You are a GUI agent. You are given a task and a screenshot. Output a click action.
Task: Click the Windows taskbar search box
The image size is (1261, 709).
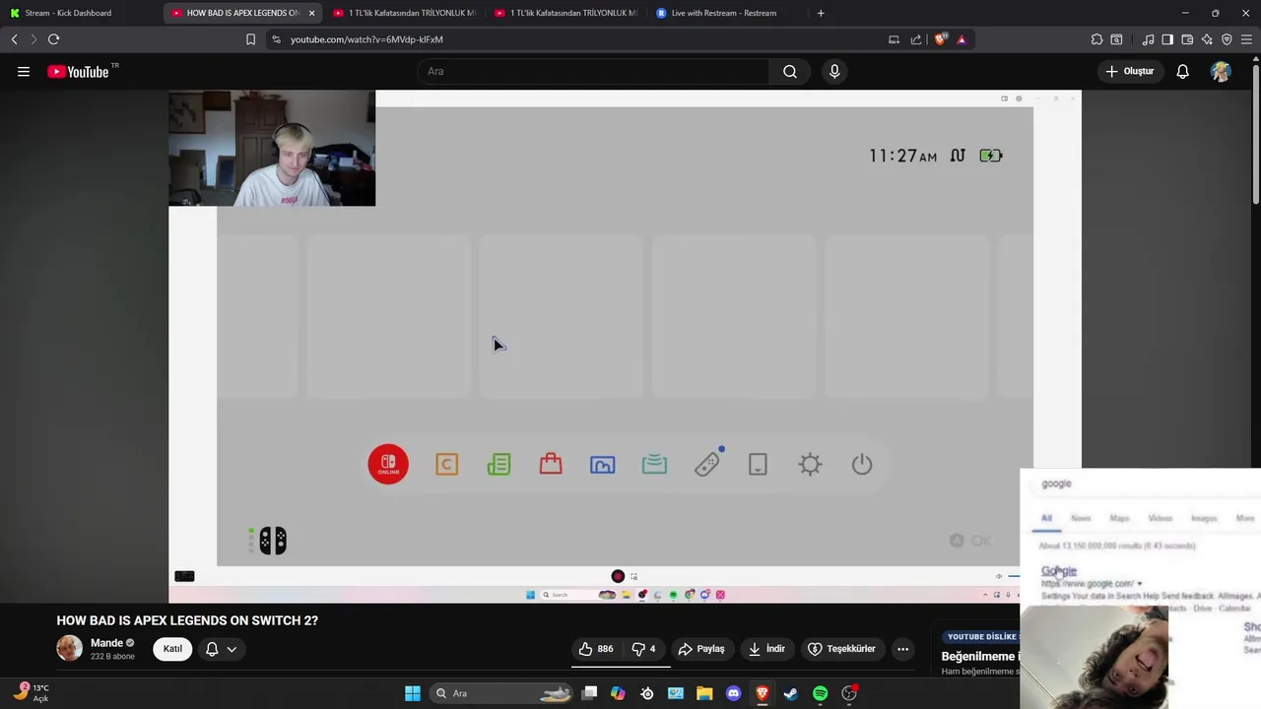click(502, 693)
